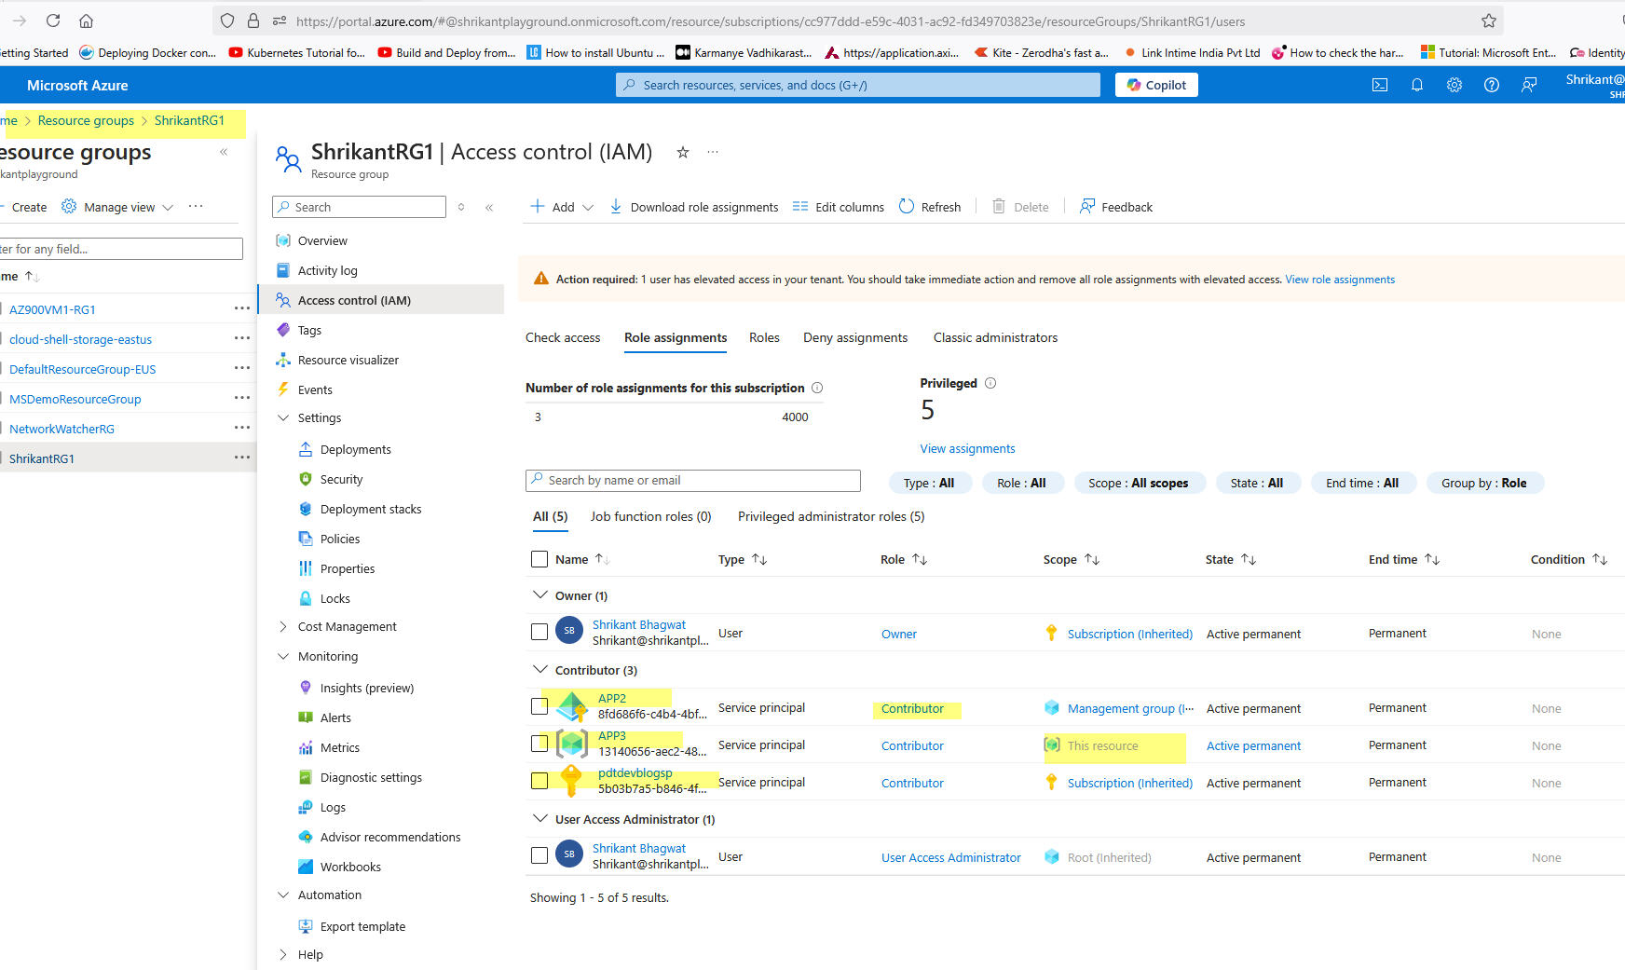The image size is (1625, 970).
Task: Bookmark this page with star icon
Action: click(x=1489, y=20)
